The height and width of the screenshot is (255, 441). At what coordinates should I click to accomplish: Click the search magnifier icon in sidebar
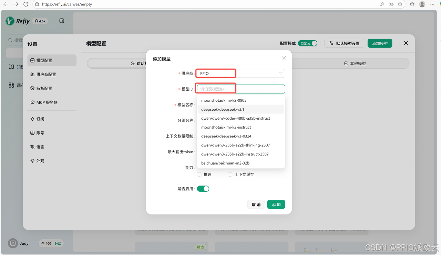[10, 40]
